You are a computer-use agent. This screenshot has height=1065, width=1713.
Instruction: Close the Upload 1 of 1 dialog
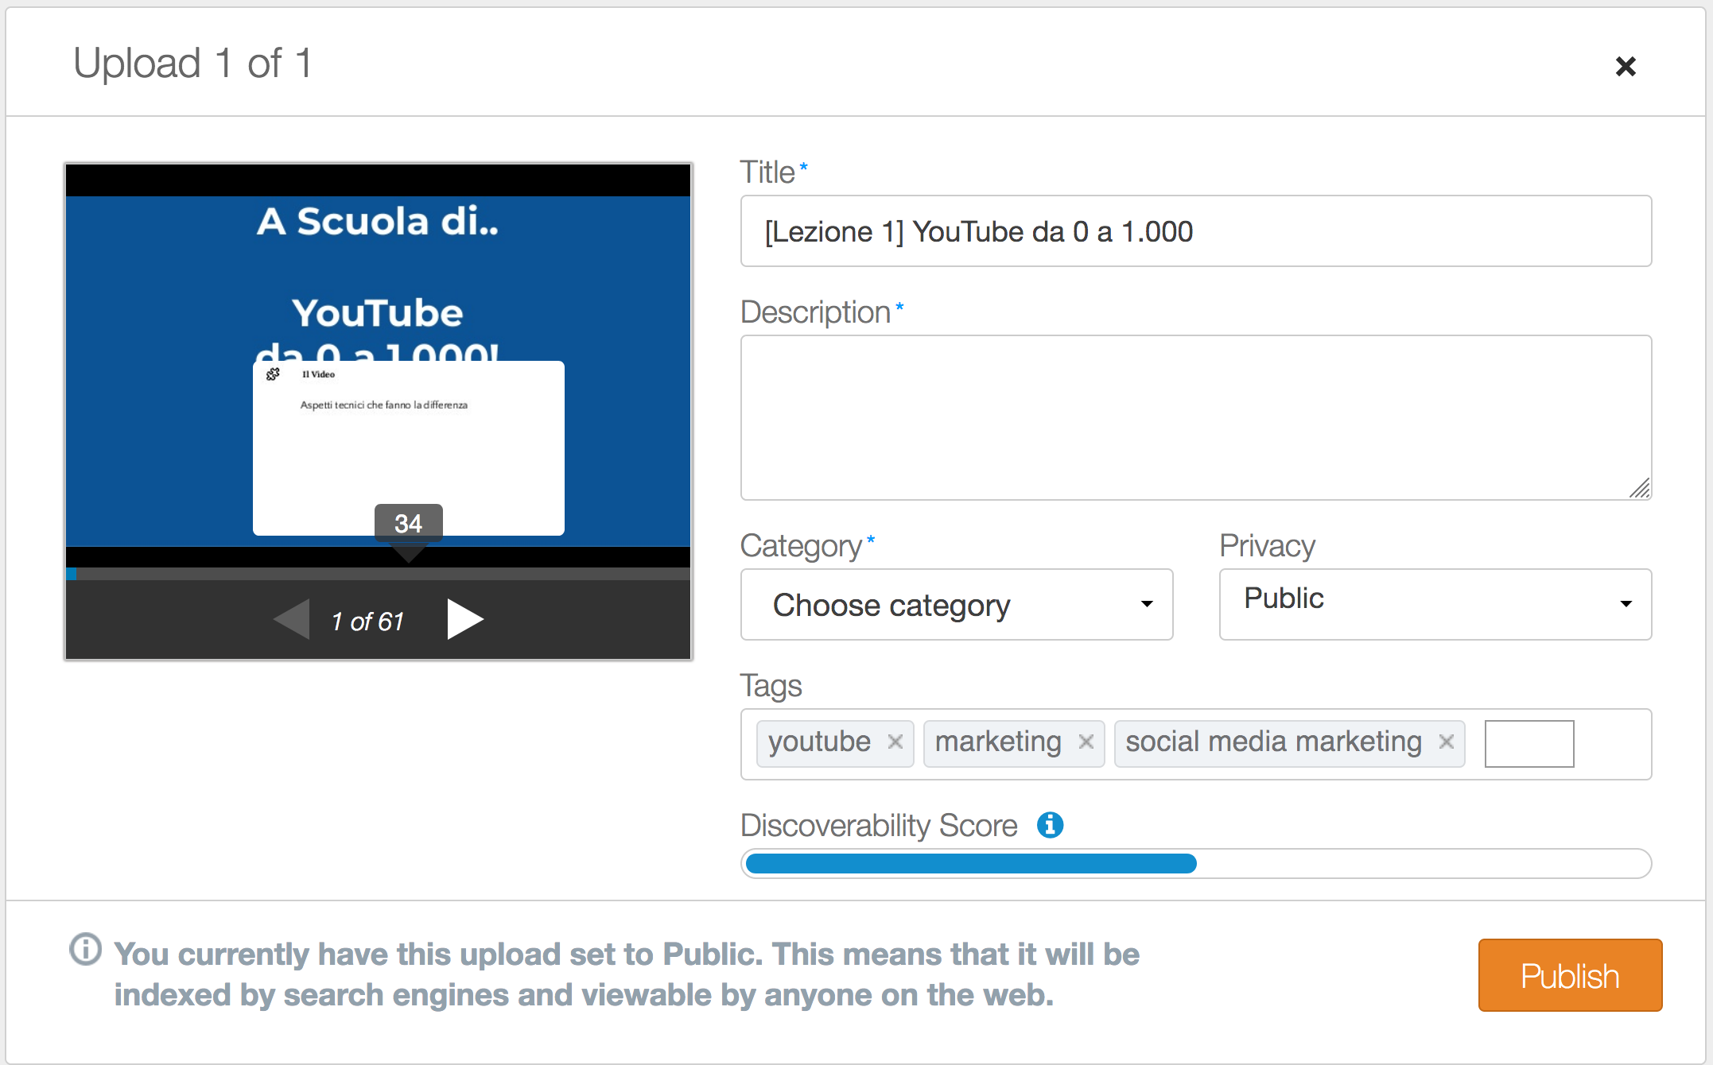click(1626, 66)
